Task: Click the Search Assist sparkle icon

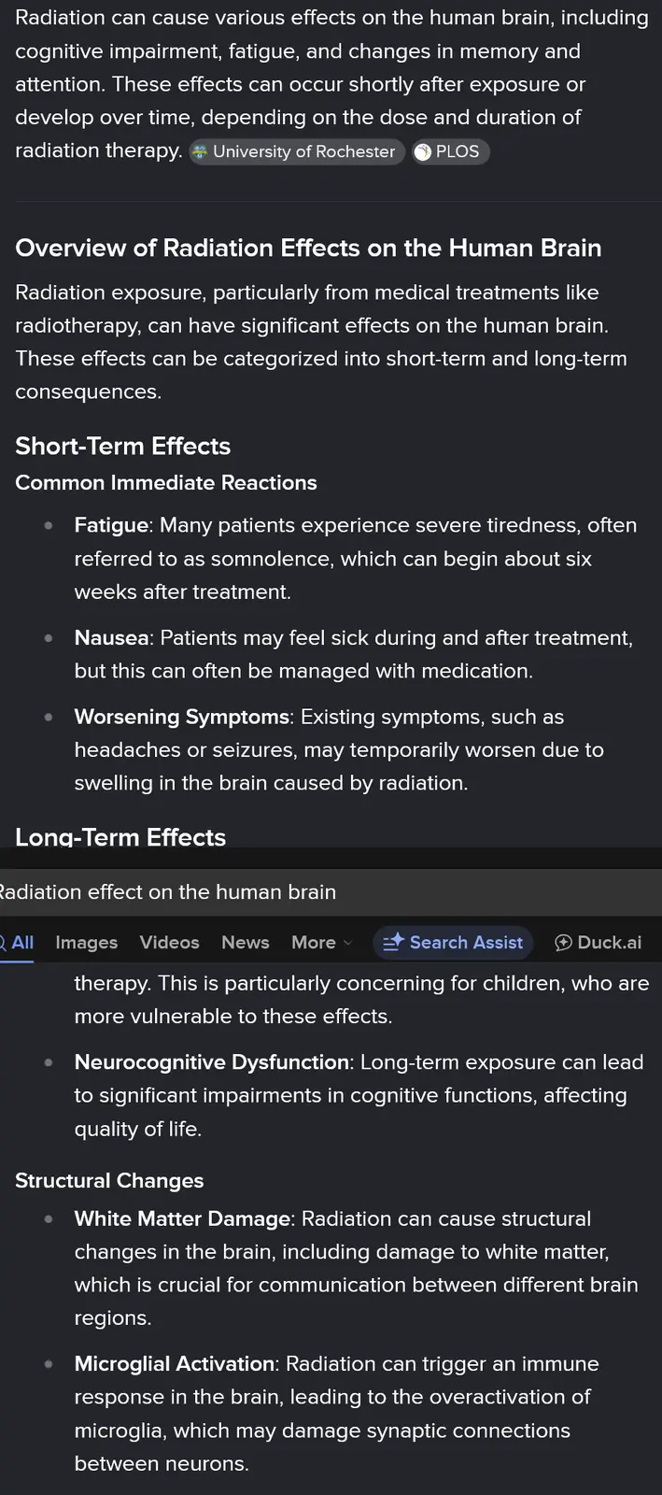Action: coord(393,943)
